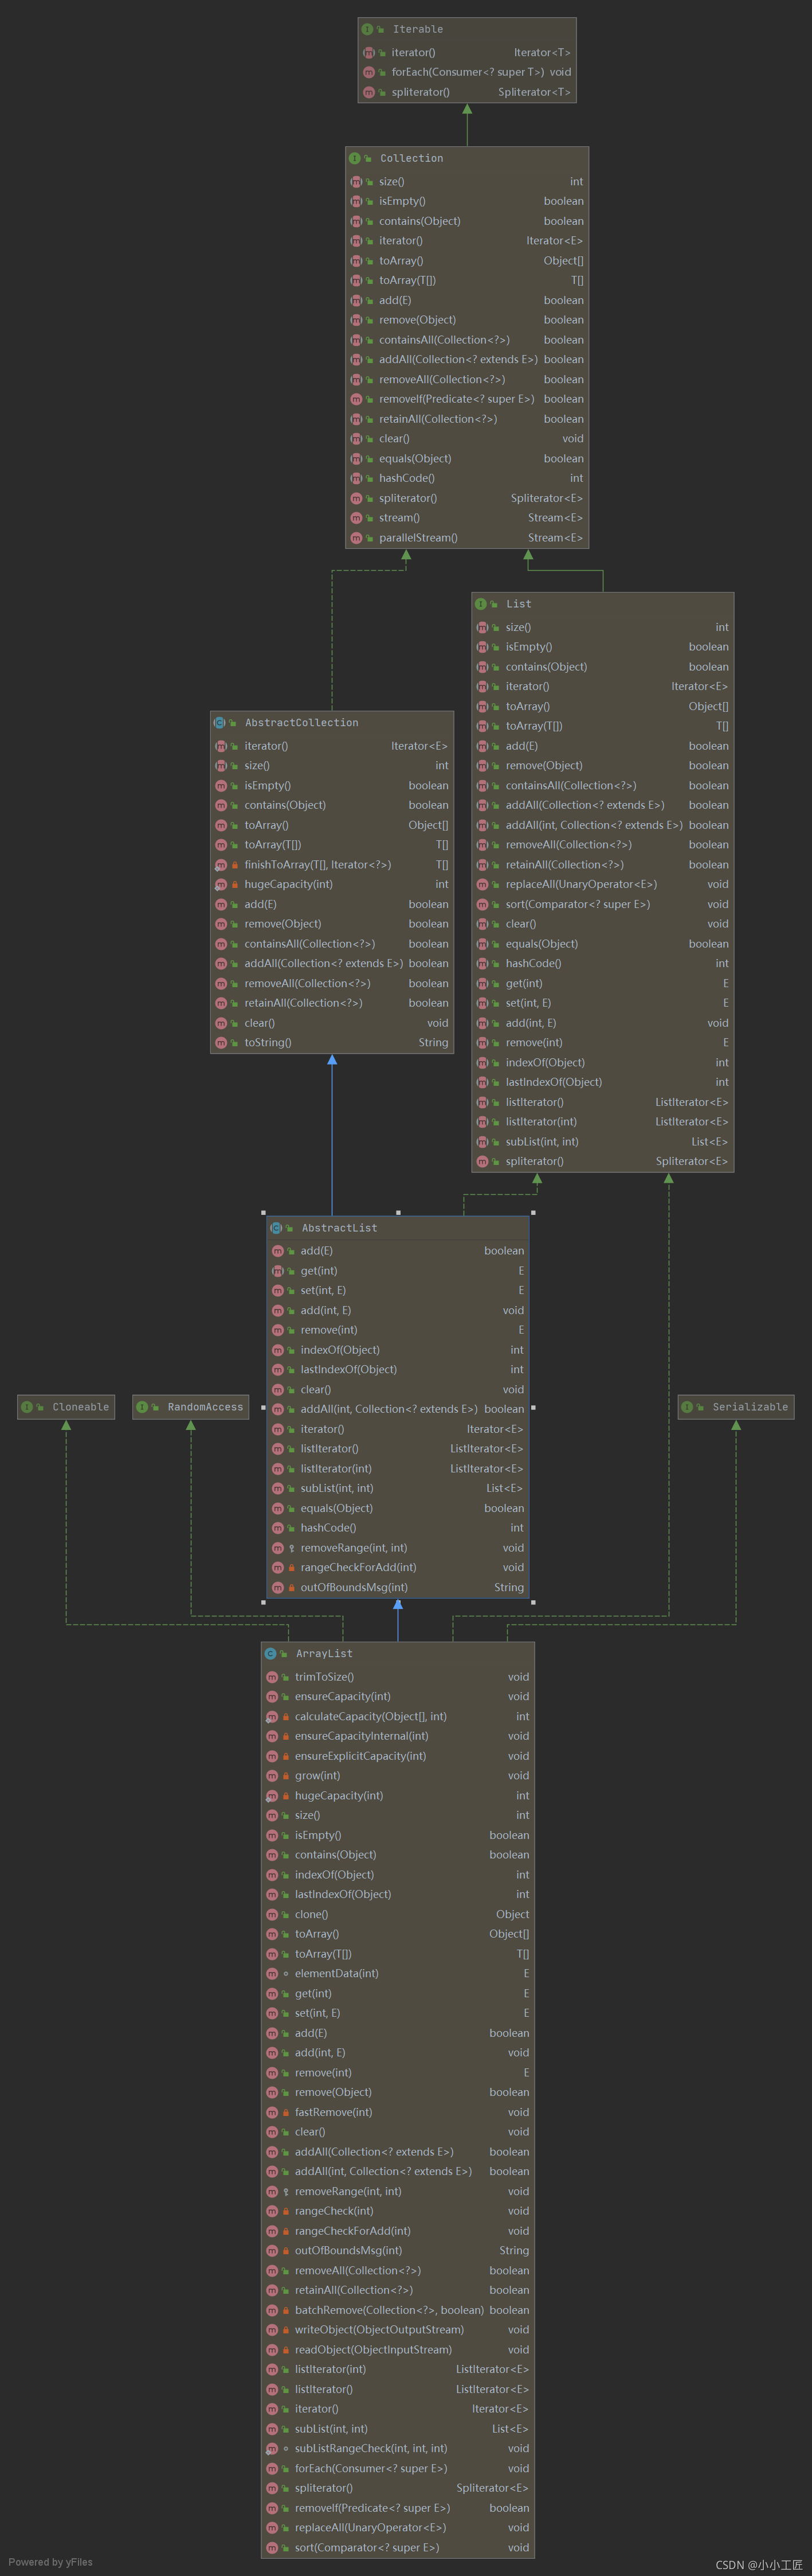
Task: Click lock icon beside rangeCheckForAdd(int) in AbstractList
Action: click(292, 1568)
